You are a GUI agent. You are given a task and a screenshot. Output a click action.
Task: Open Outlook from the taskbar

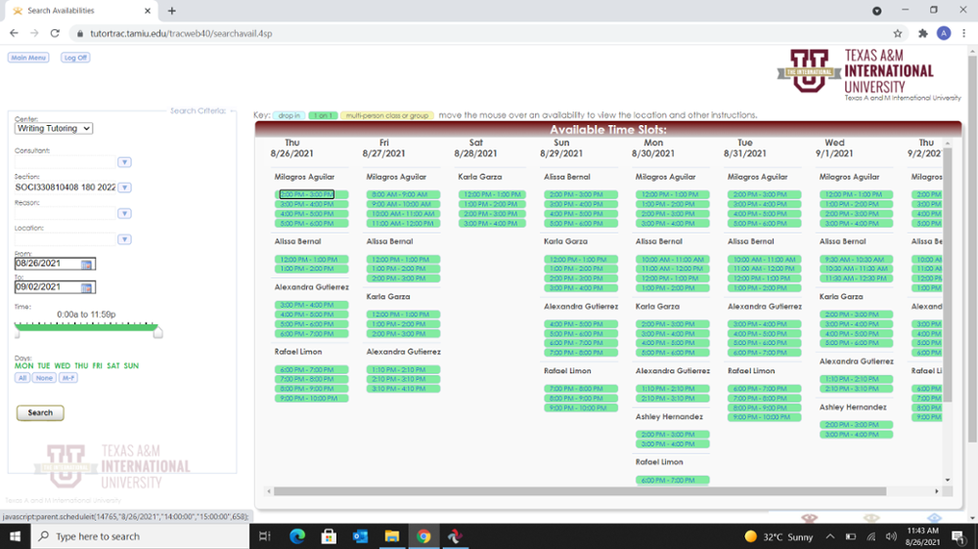(x=361, y=536)
